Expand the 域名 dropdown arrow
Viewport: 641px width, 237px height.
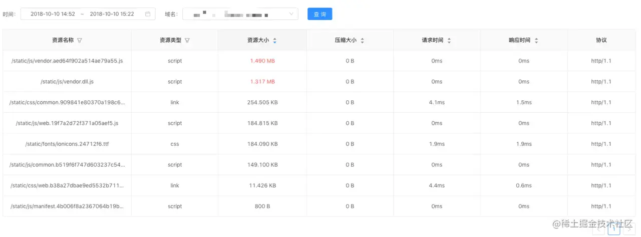291,14
